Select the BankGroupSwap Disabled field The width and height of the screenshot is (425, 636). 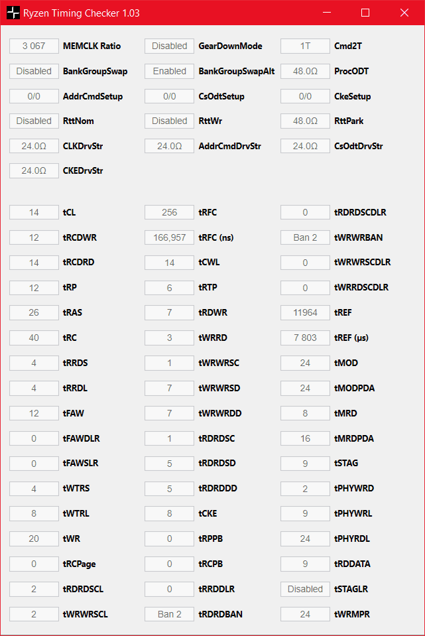tap(34, 71)
